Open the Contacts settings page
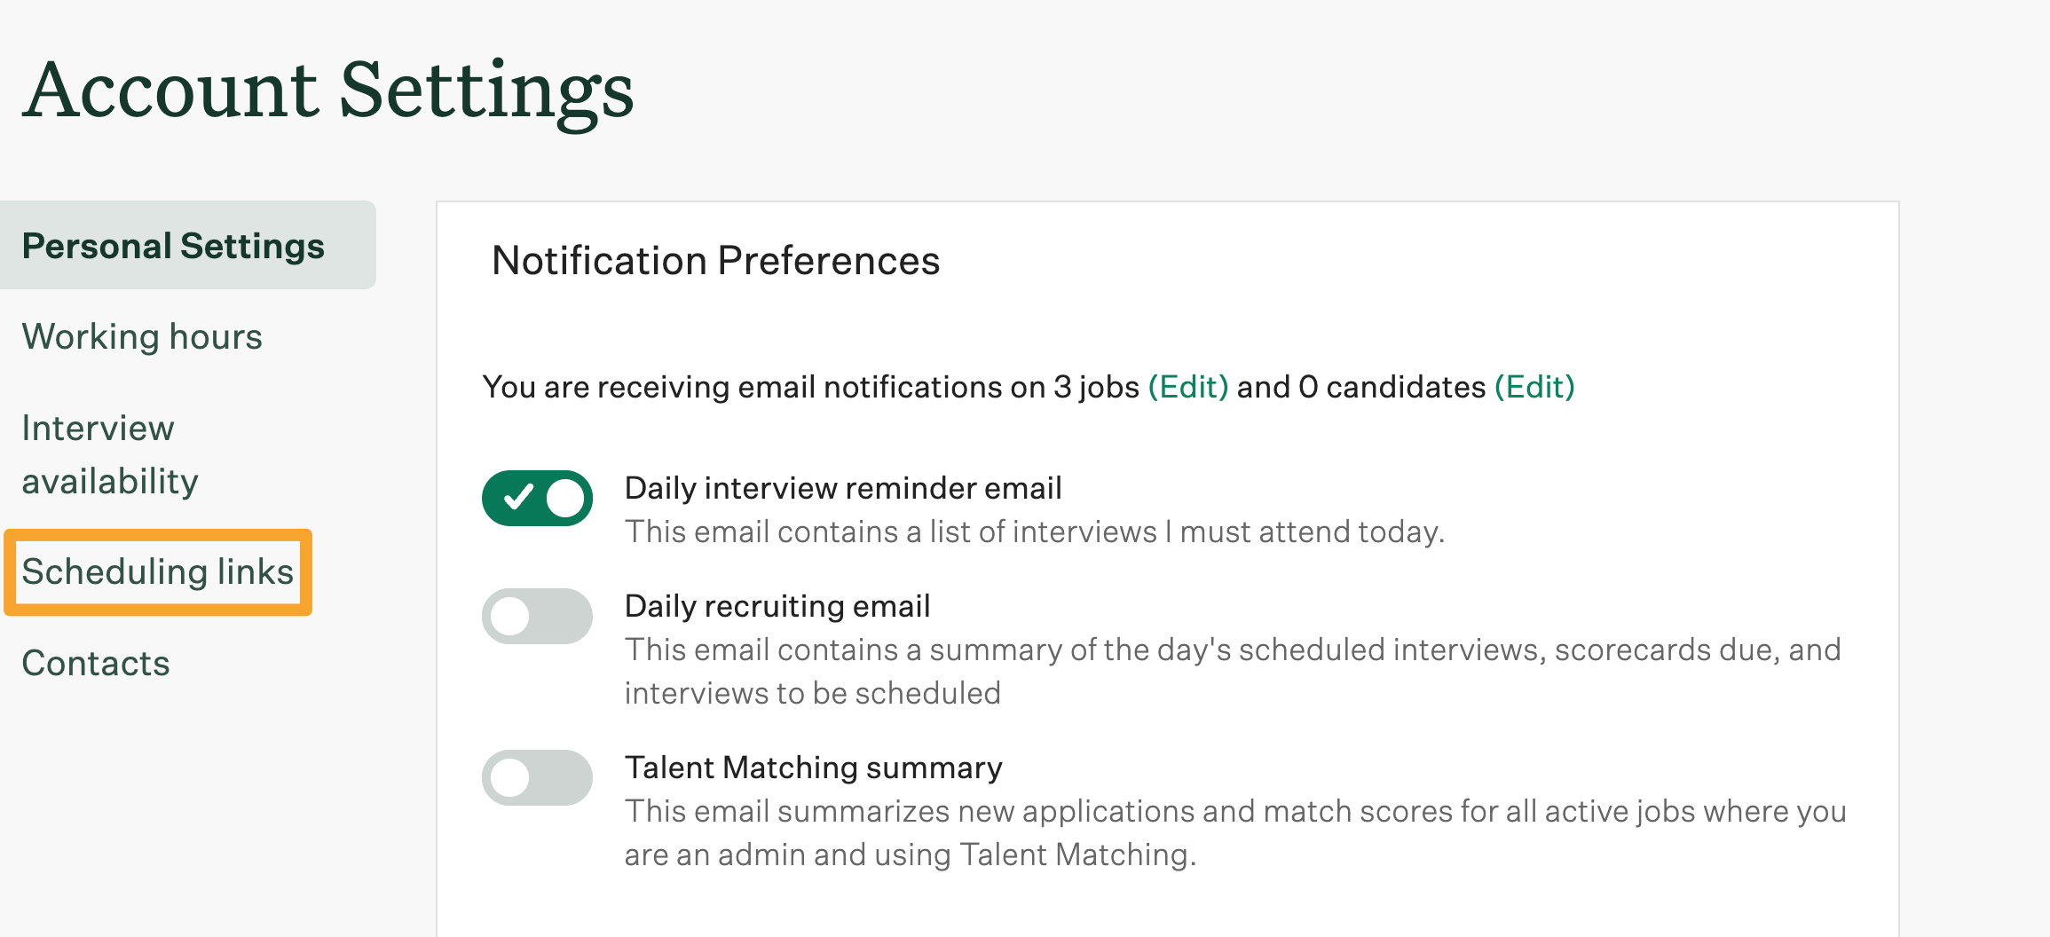 pos(96,664)
